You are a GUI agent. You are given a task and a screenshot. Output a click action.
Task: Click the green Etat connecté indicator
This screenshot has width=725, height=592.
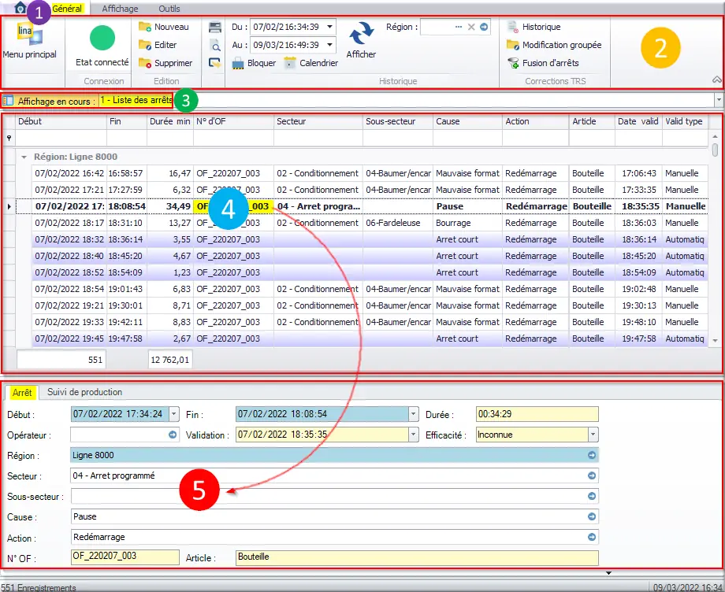coord(102,38)
